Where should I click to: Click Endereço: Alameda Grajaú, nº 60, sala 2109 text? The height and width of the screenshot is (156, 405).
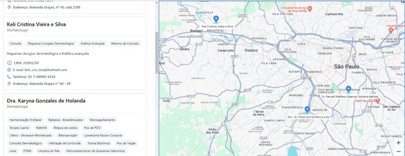click(x=47, y=7)
